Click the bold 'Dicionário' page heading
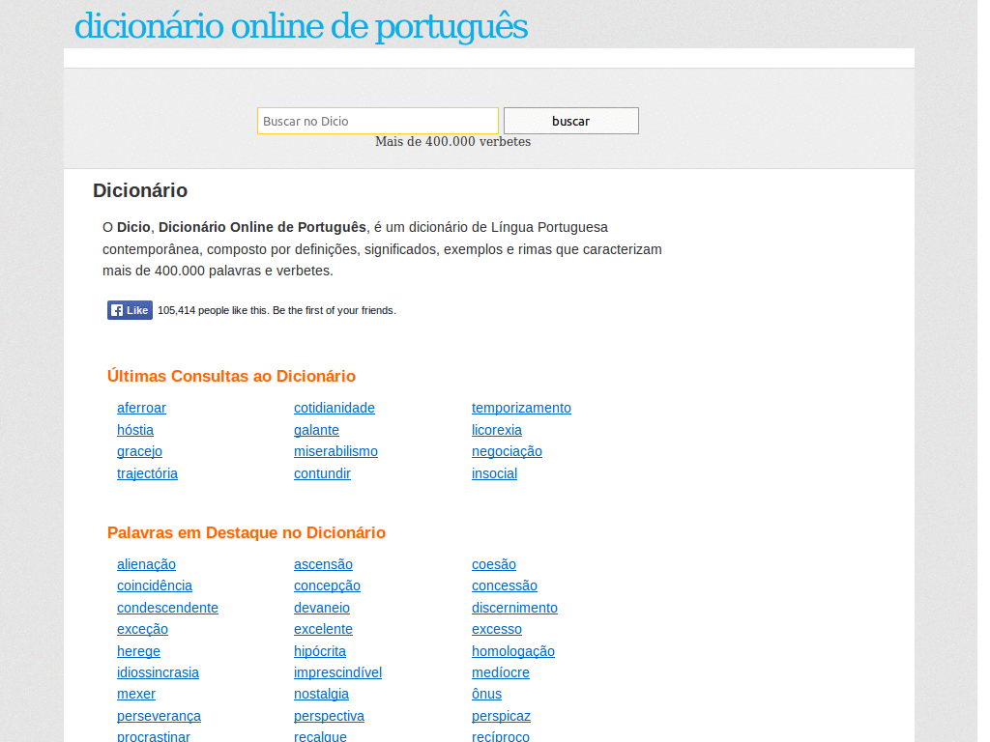This screenshot has height=742, width=990. [x=140, y=190]
